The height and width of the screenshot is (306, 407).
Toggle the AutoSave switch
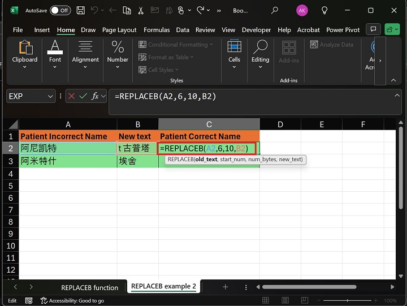click(59, 10)
